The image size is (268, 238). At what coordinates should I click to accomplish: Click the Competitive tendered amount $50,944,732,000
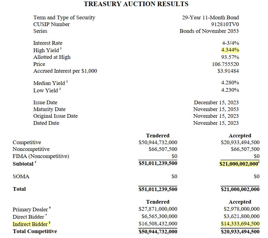coord(158,142)
